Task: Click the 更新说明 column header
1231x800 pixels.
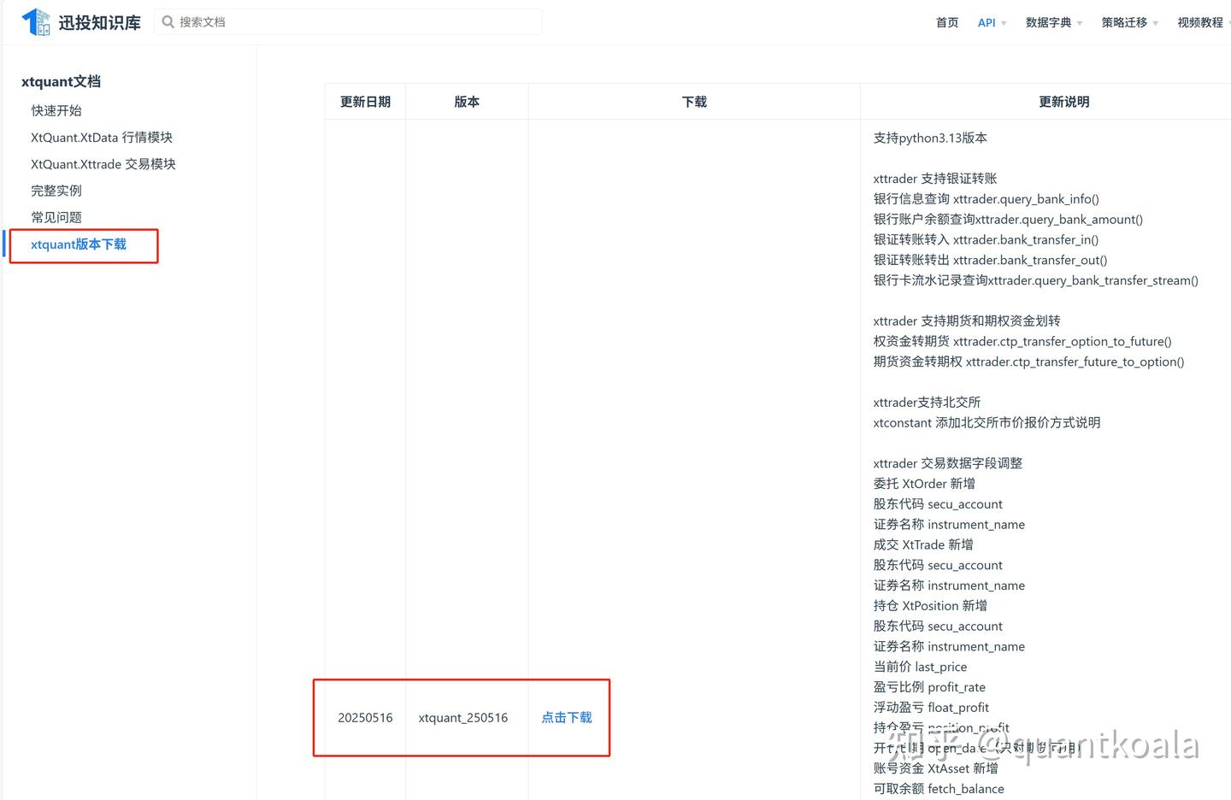Action: click(1064, 101)
